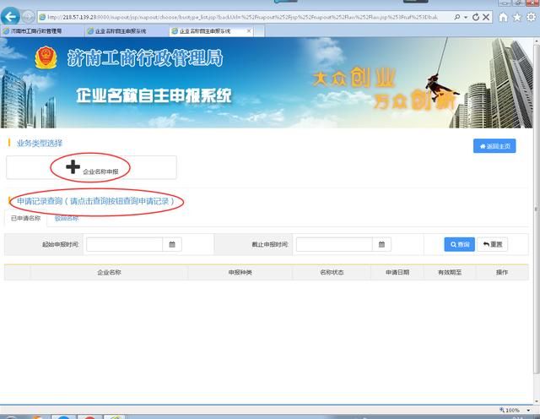Click the 重置 reset button
540x419 pixels.
(x=493, y=244)
